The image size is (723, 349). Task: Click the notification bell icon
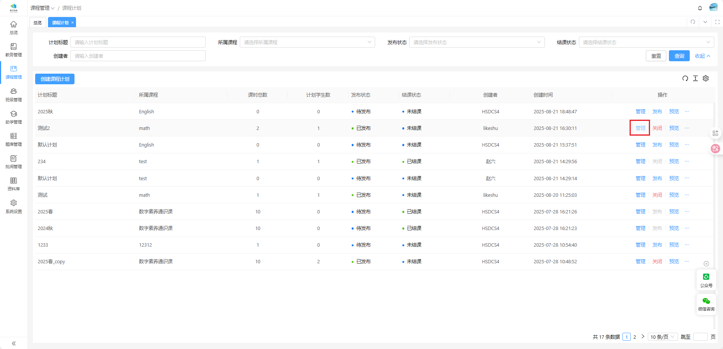(700, 8)
